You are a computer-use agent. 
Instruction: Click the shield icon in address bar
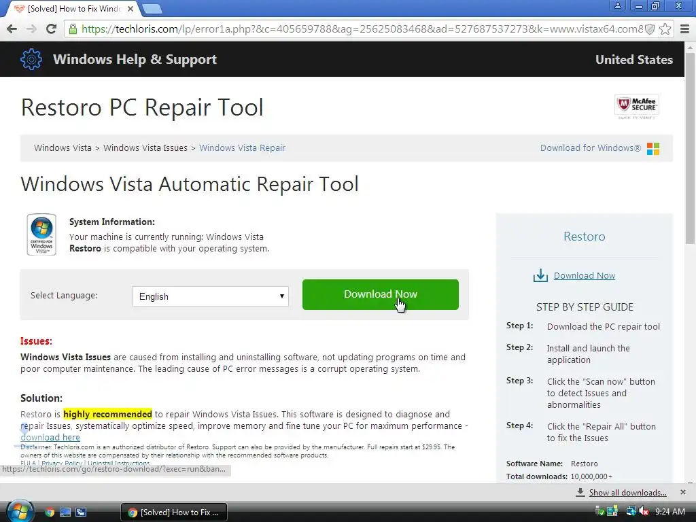click(x=650, y=29)
